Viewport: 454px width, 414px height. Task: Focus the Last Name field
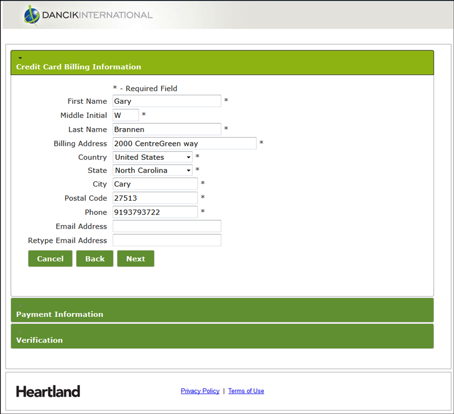pyautogui.click(x=167, y=129)
